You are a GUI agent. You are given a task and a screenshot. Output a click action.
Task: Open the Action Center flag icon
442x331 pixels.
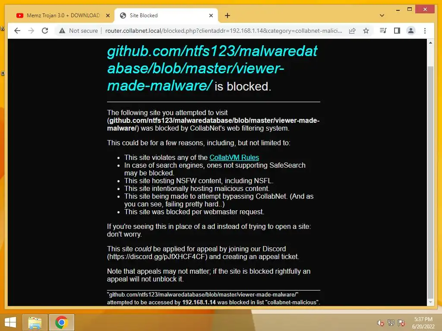[x=401, y=323]
